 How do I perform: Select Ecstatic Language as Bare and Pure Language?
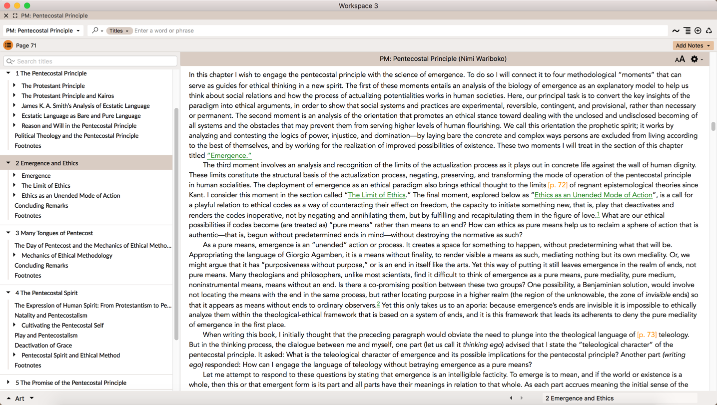[81, 116]
